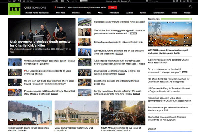This screenshot has width=198, height=132.
Task: Open FBI releases new VIDEO headline
Action: [119, 22]
